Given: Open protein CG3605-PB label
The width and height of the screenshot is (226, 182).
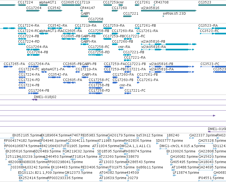Looking at the screenshot, I should pos(72,64).
